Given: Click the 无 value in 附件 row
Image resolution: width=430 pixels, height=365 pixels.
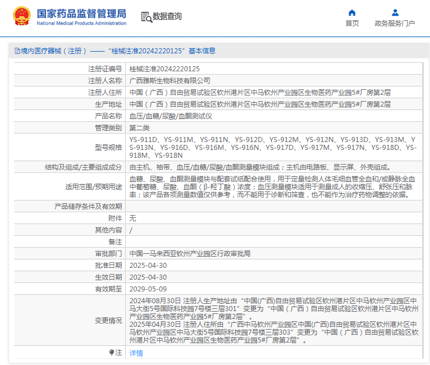Looking at the screenshot, I should (x=132, y=218).
